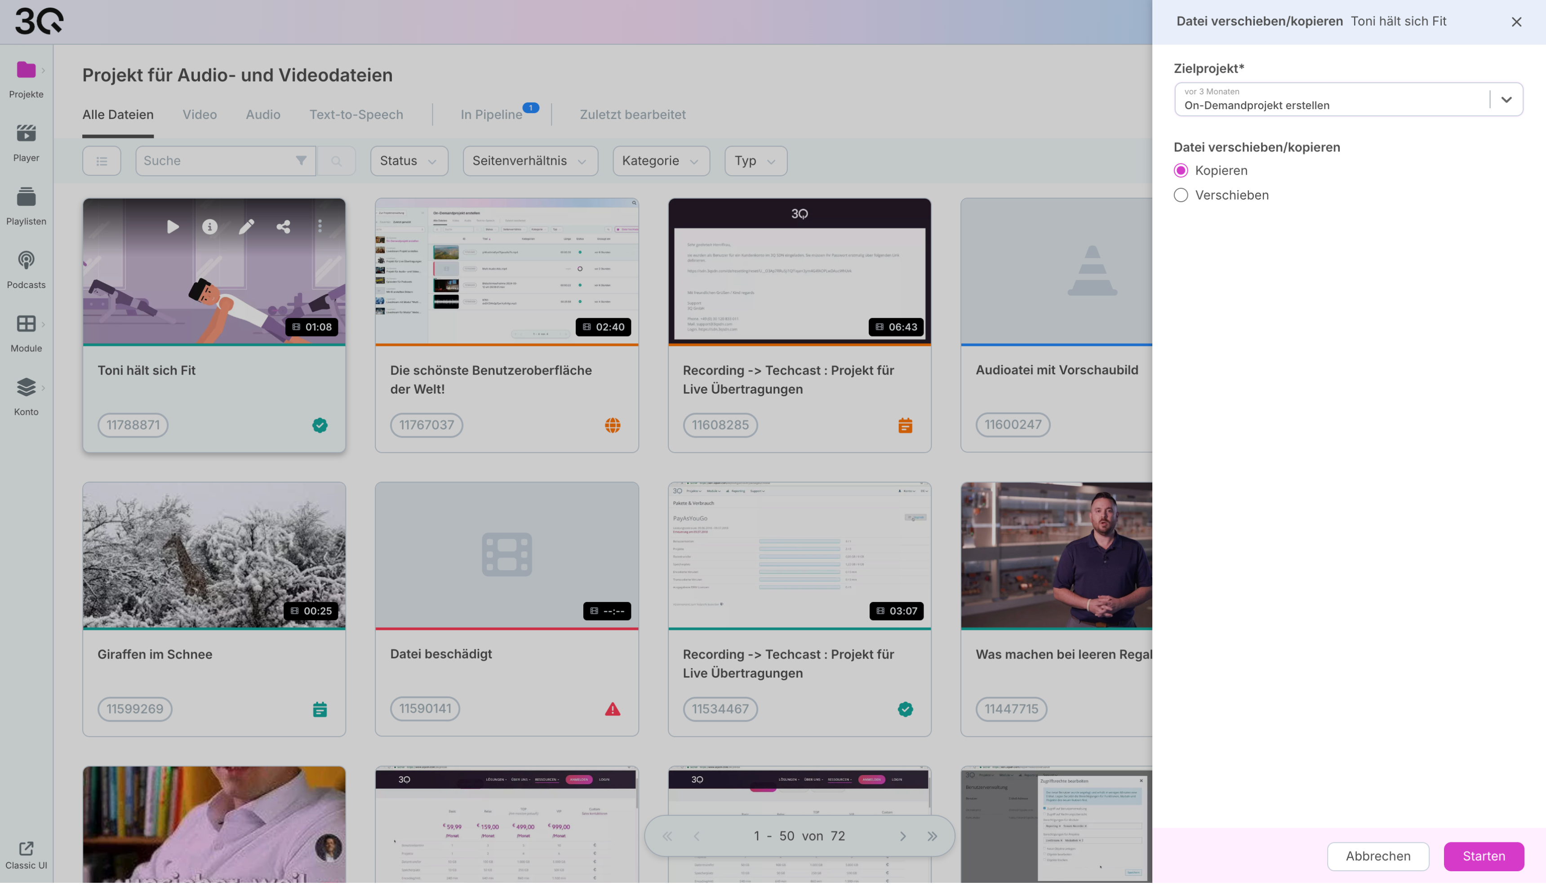Switch to the In Pipeline tab

[491, 115]
